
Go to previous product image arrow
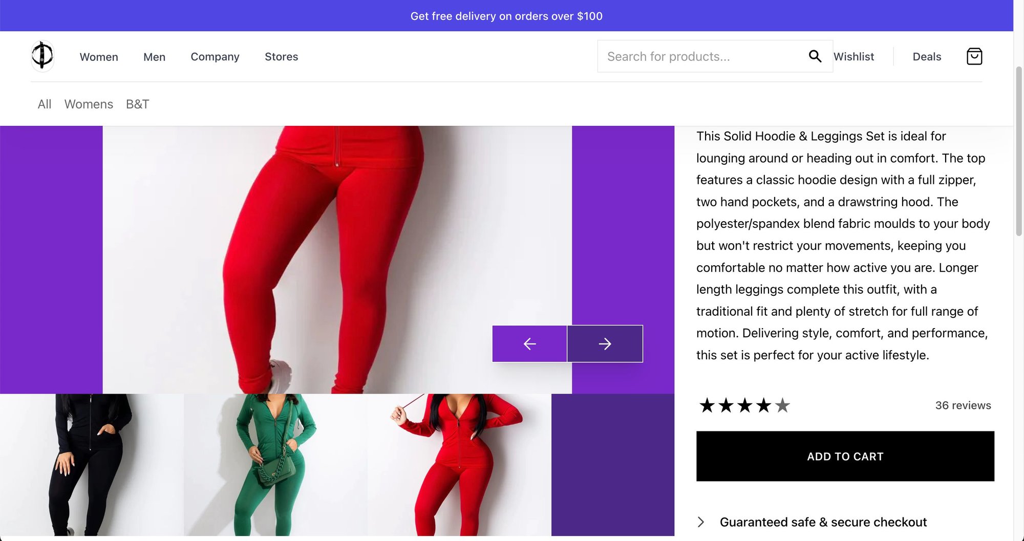(x=529, y=344)
